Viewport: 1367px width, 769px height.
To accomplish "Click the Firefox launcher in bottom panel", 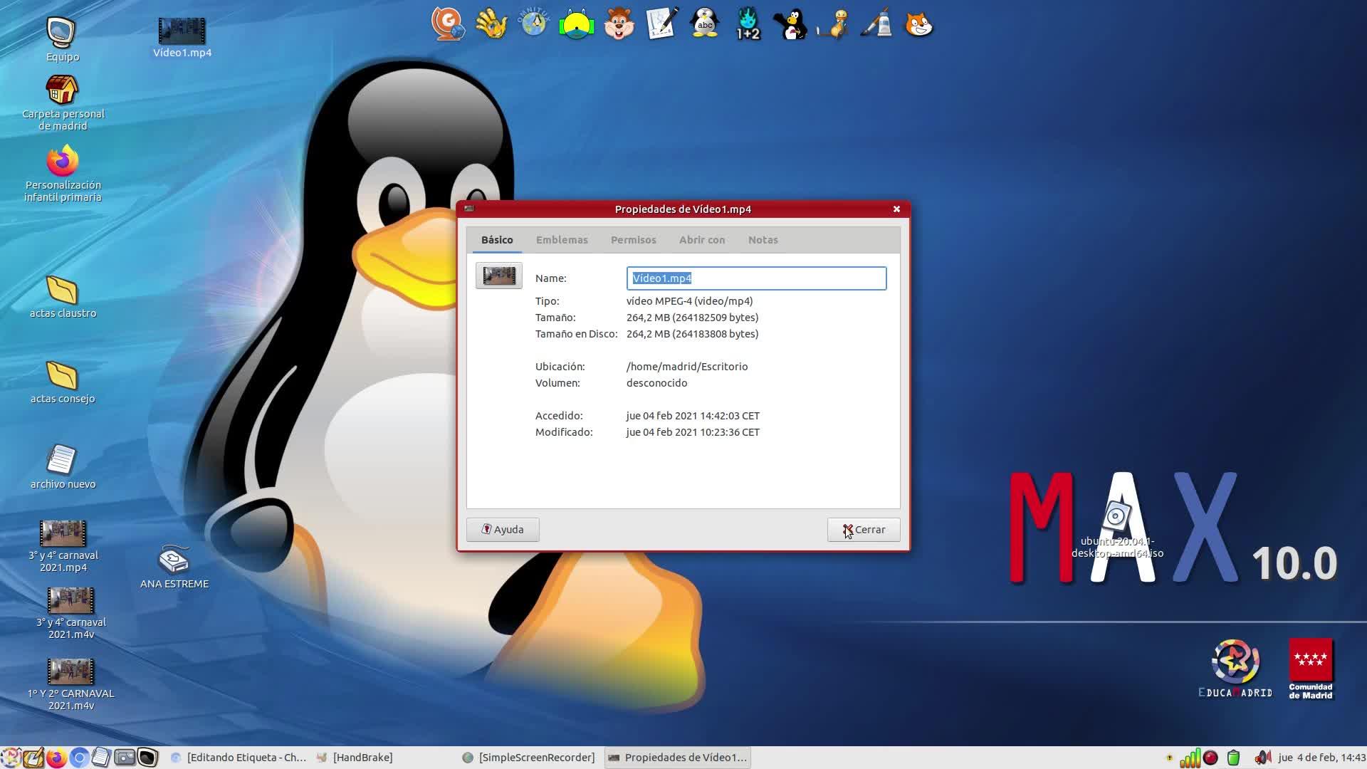I will point(56,758).
